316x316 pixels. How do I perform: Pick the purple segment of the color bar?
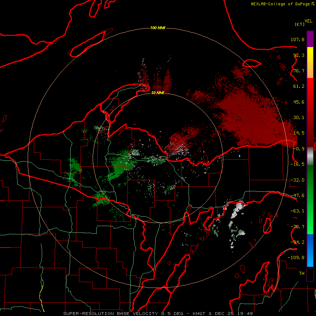pyautogui.click(x=310, y=39)
